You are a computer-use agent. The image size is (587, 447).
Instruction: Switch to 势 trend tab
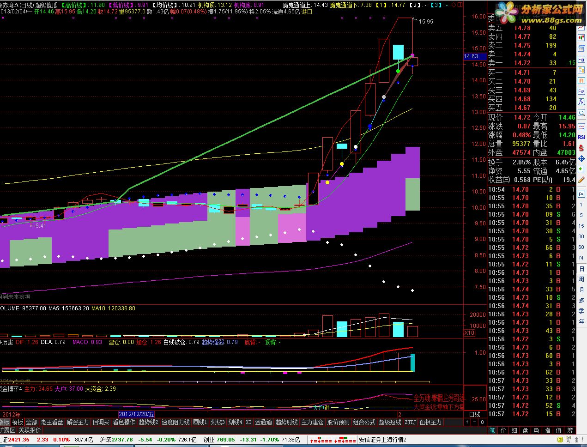(x=536, y=430)
